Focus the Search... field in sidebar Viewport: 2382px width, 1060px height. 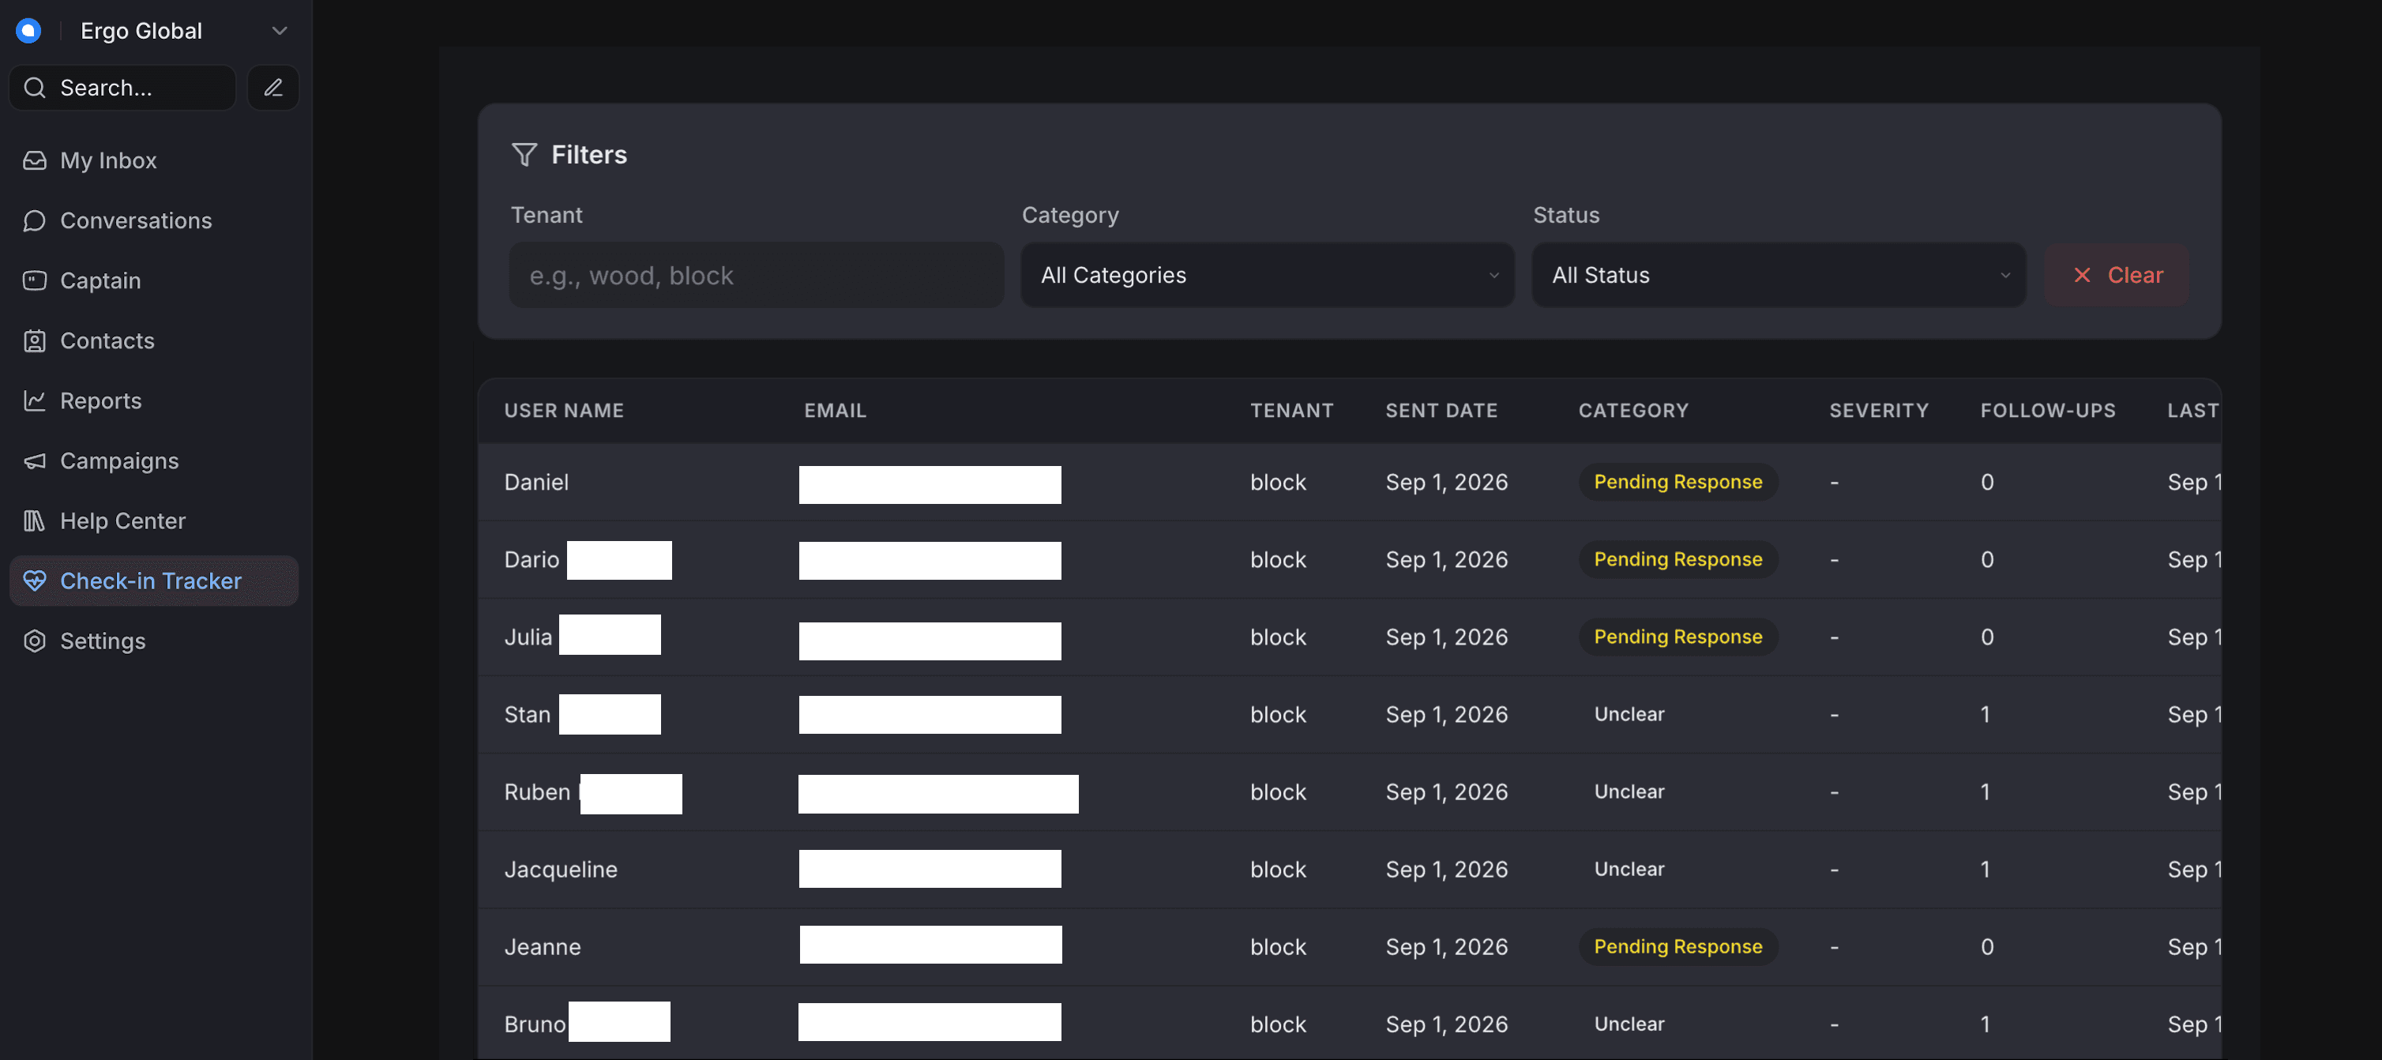tap(123, 88)
